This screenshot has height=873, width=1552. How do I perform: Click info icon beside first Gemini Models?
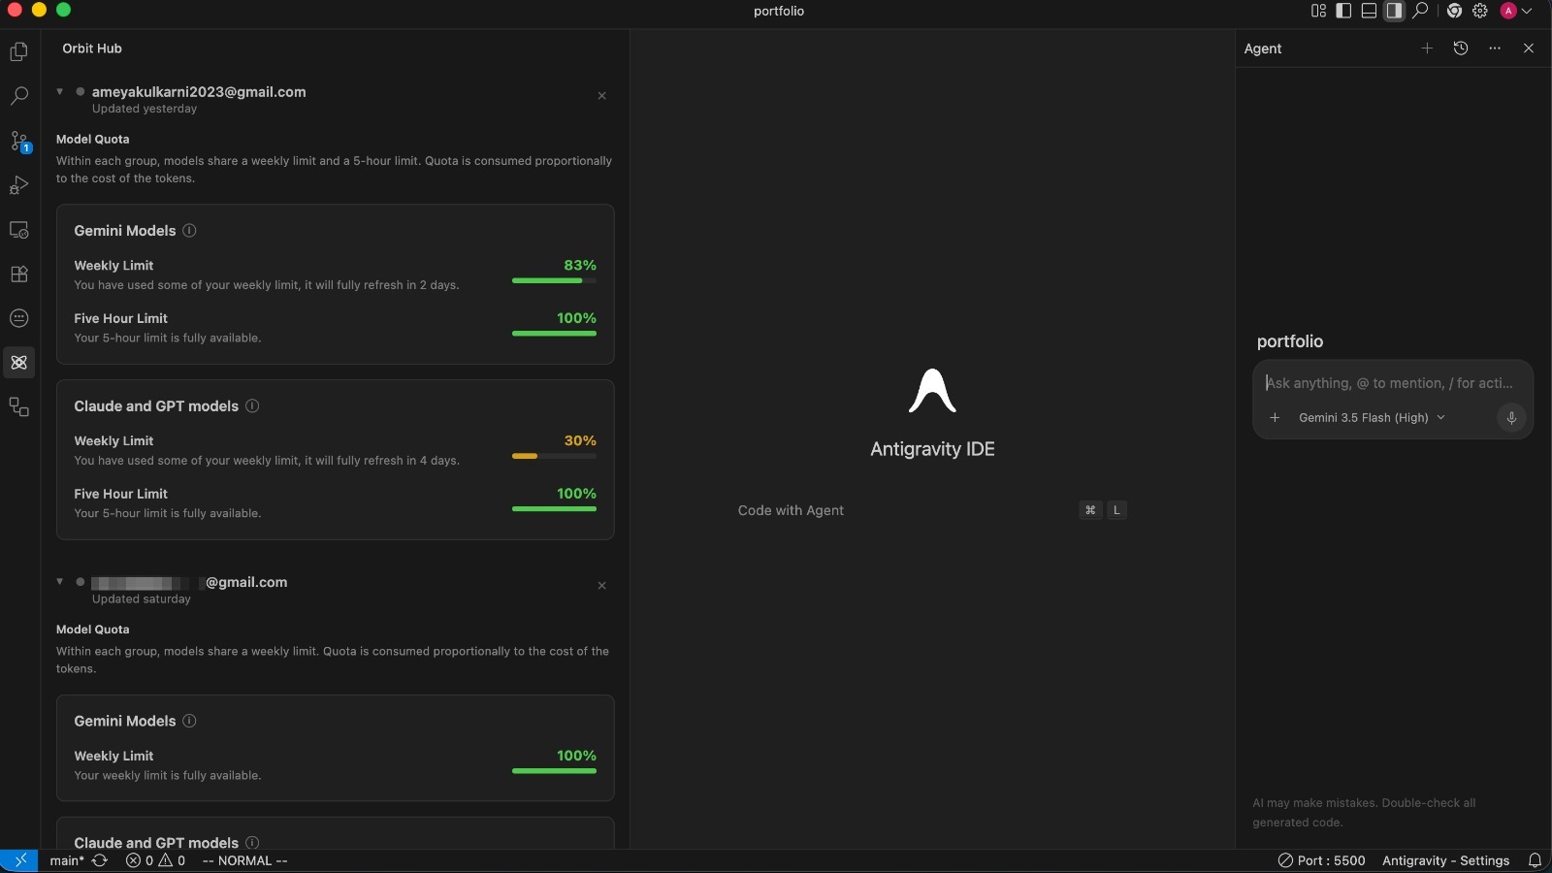click(190, 231)
